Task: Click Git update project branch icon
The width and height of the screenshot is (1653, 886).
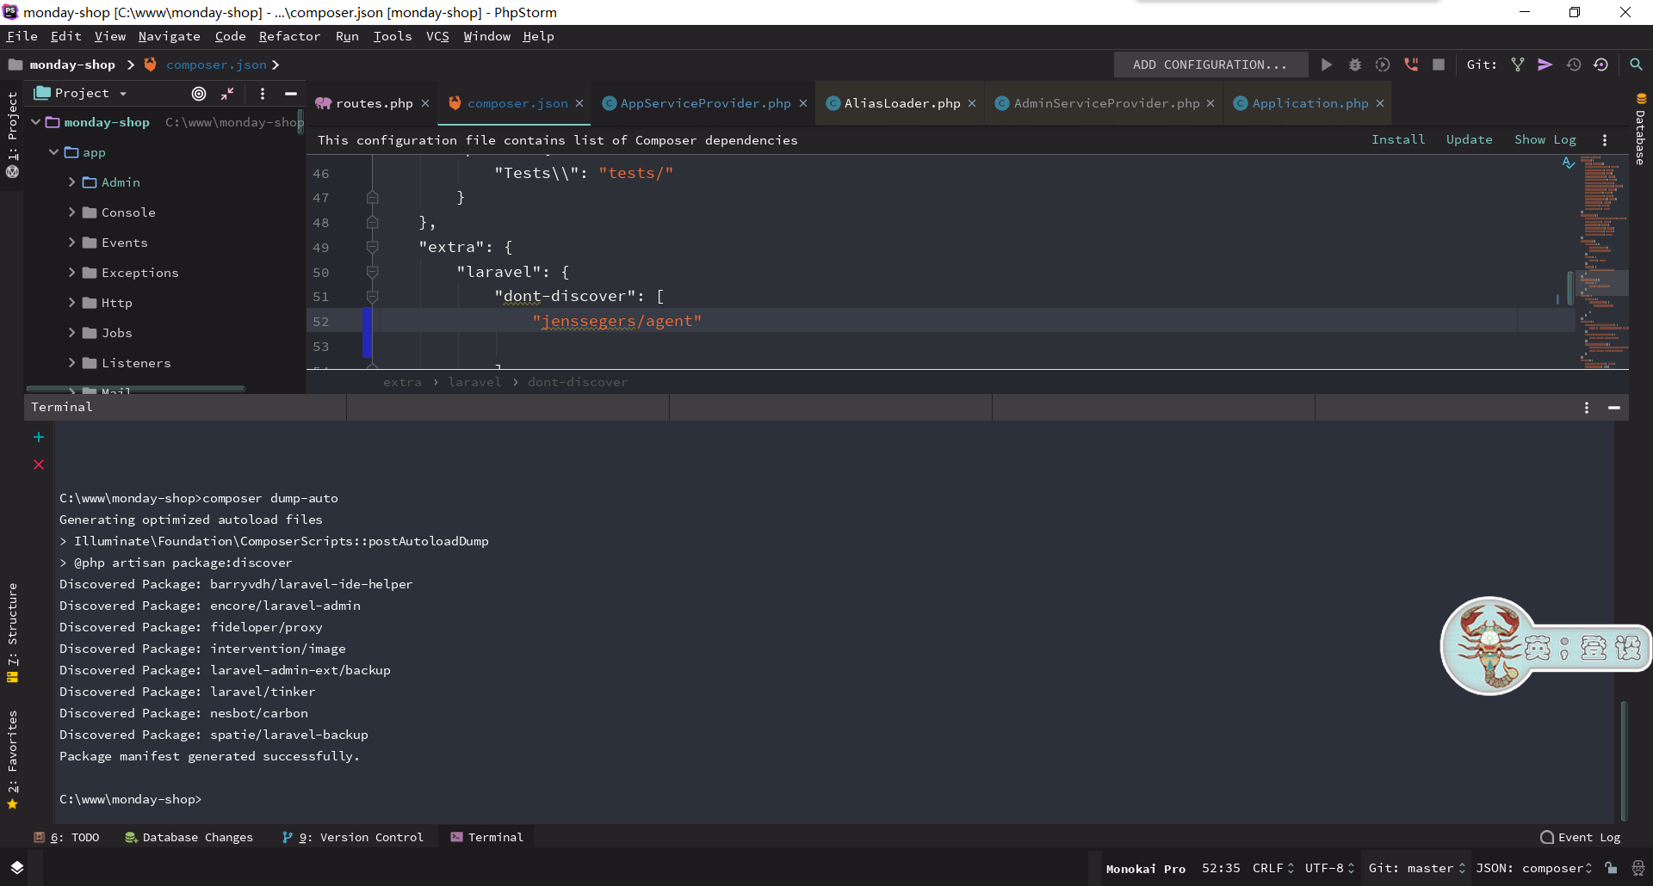Action: click(1518, 65)
